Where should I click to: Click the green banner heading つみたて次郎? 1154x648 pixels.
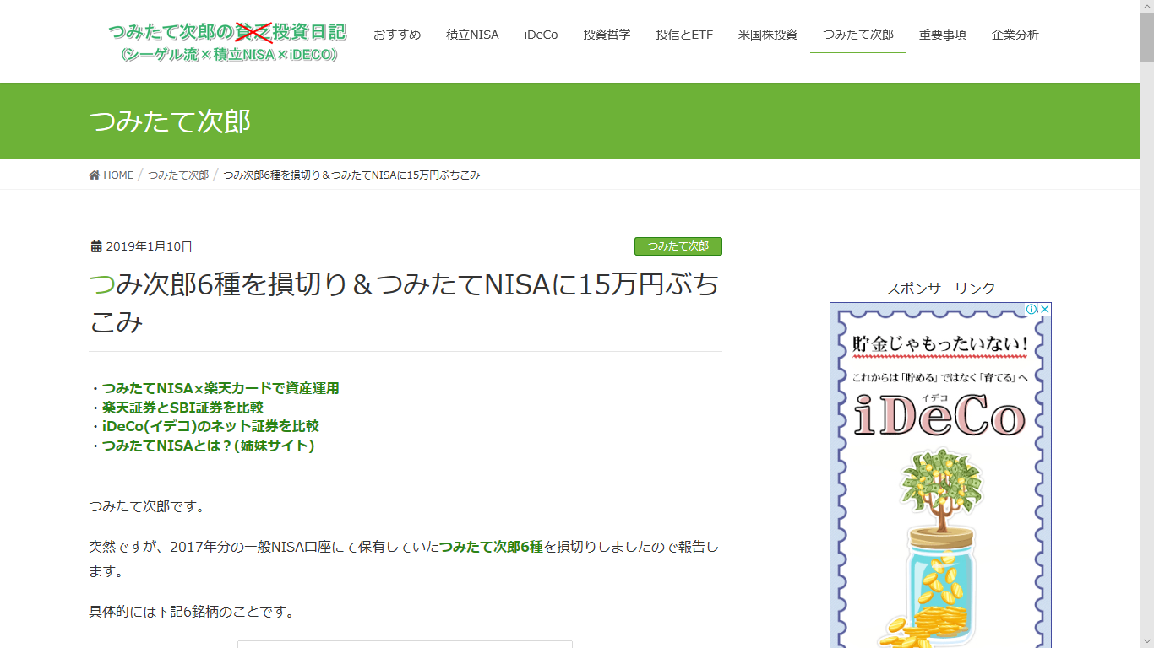pyautogui.click(x=171, y=121)
